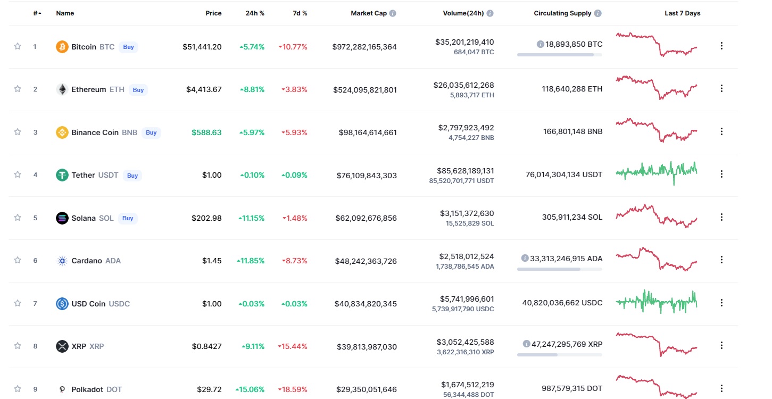Click the Bitcoin circulating supply progress bar

560,55
